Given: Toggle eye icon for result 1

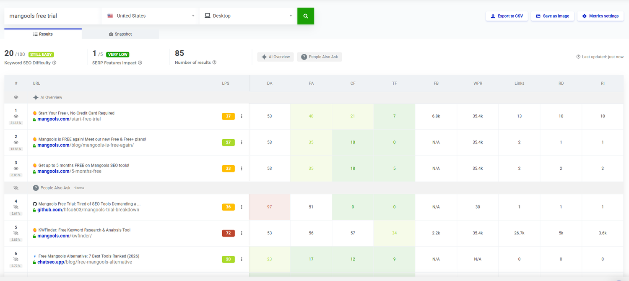Looking at the screenshot, I should coord(16,116).
